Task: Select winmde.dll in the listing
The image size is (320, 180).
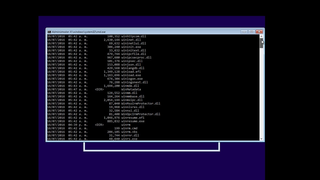Action: pyautogui.click(x=130, y=86)
